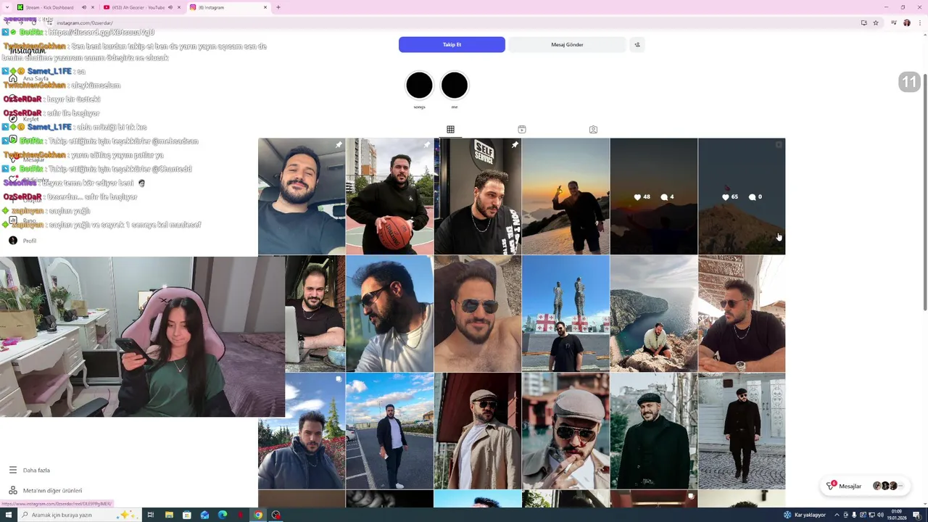Image resolution: width=928 pixels, height=522 pixels.
Task: Open the pinned basketball photo post
Action: 389,196
